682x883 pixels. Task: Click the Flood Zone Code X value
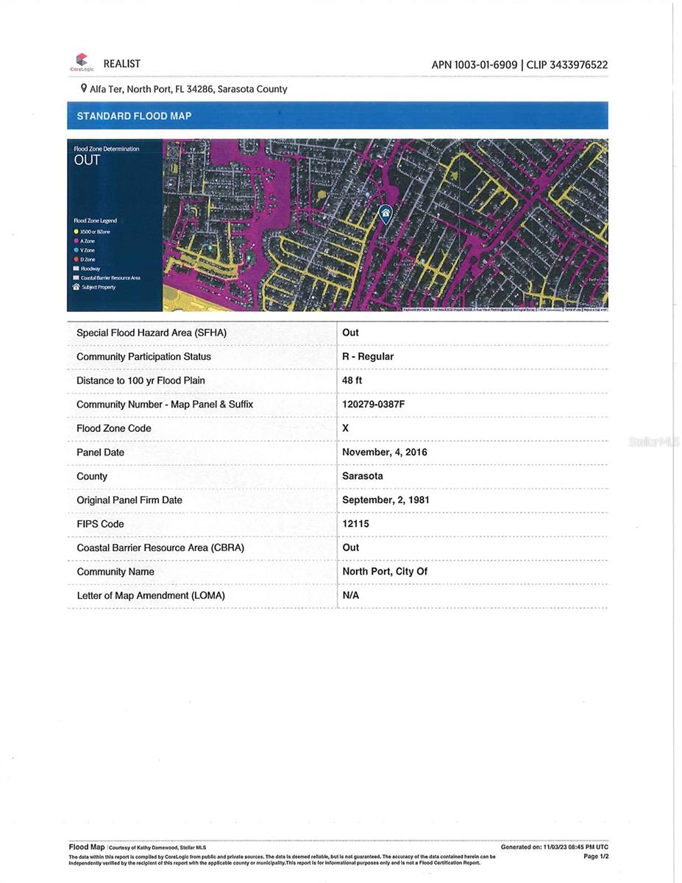tap(346, 428)
